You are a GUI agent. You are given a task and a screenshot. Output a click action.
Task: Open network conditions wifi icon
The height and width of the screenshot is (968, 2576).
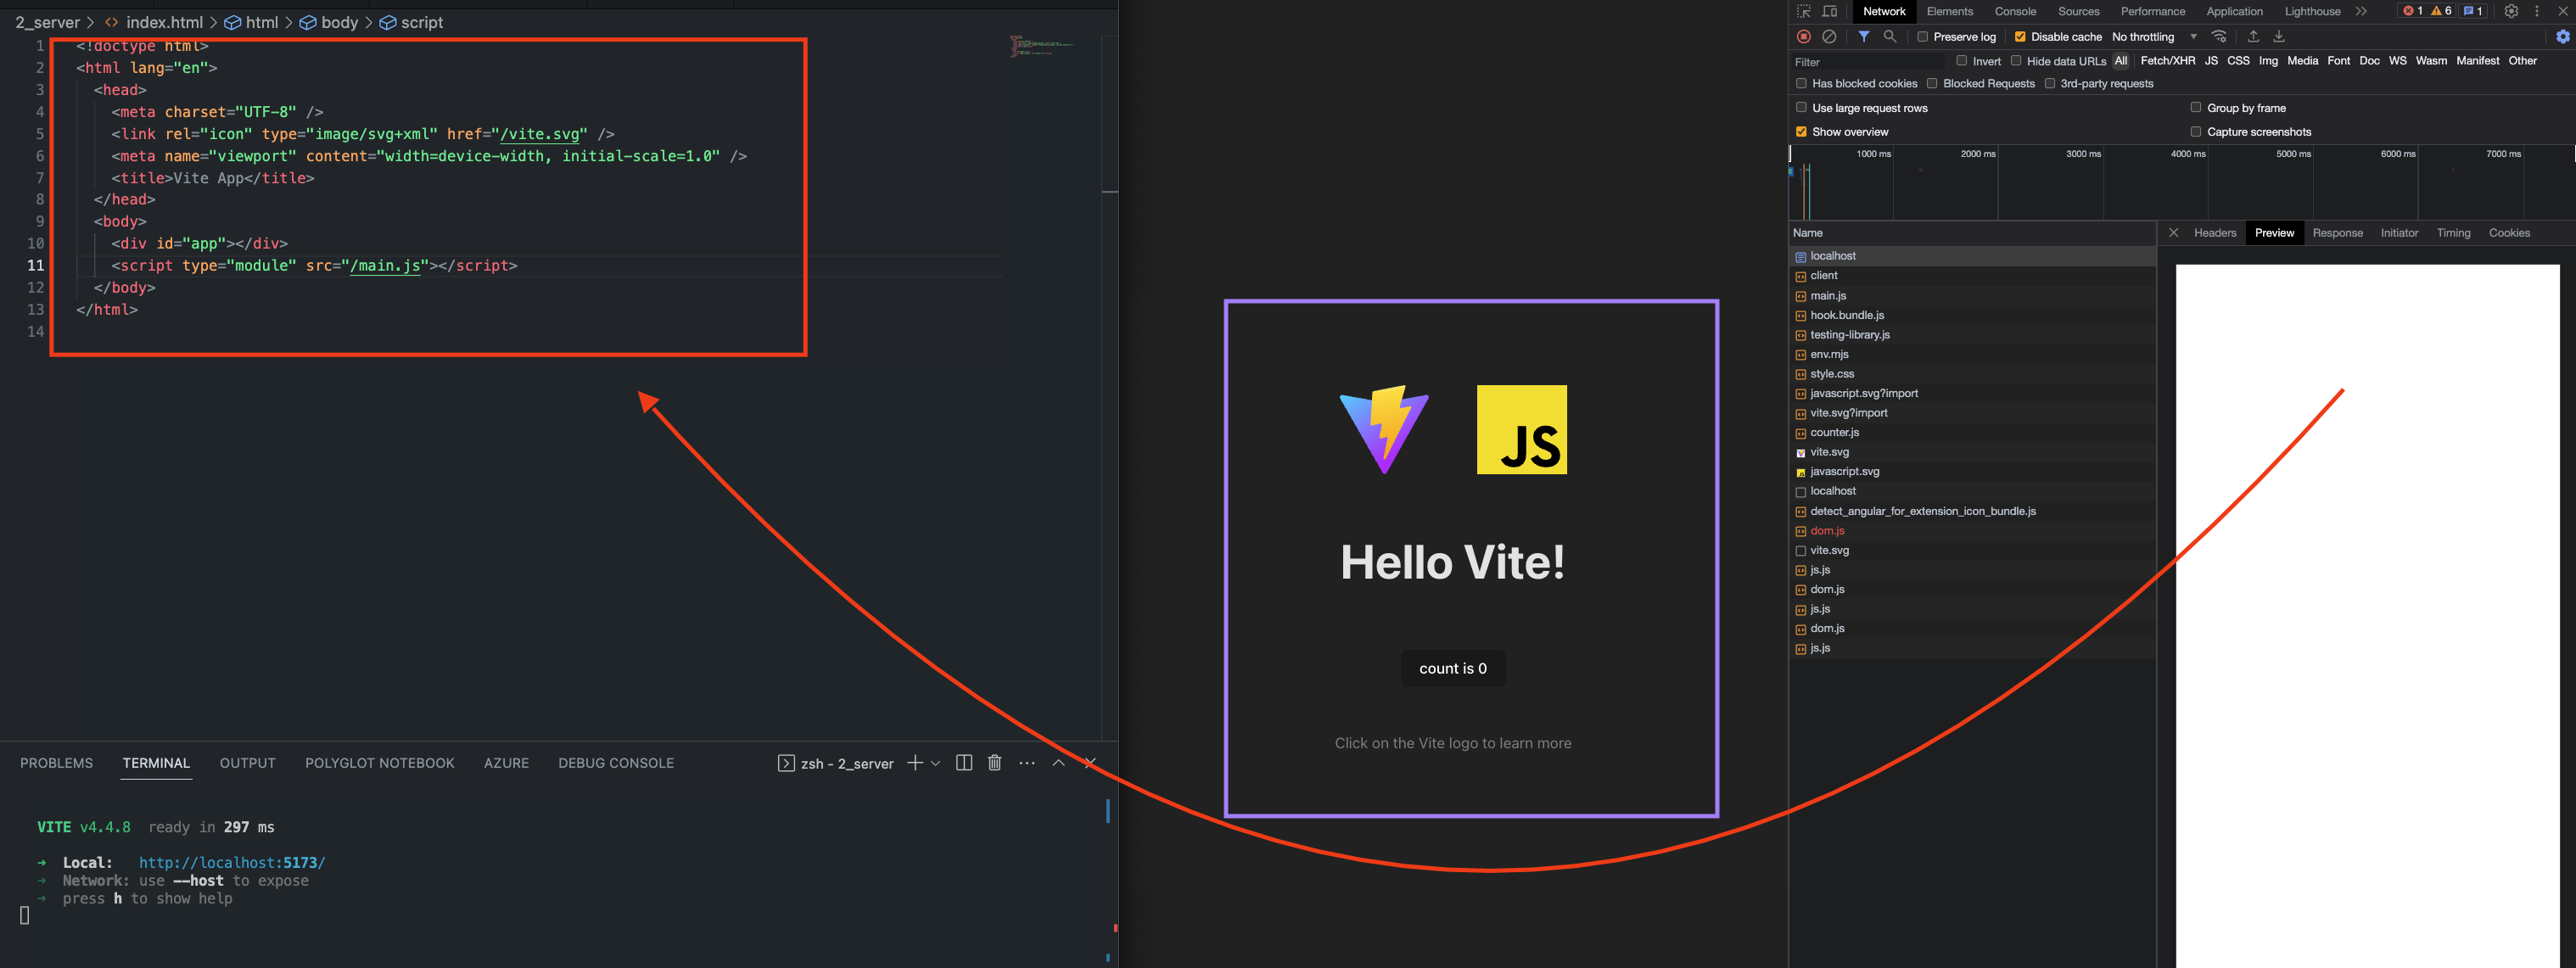click(2219, 37)
